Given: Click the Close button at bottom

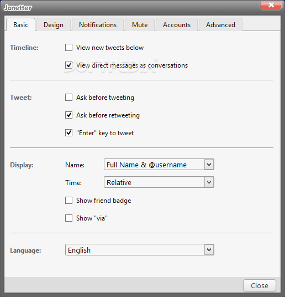Looking at the screenshot, I should (259, 285).
